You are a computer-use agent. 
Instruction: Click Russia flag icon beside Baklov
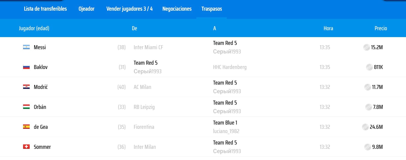point(26,67)
